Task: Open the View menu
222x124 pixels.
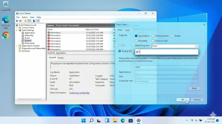Action: click(32, 17)
